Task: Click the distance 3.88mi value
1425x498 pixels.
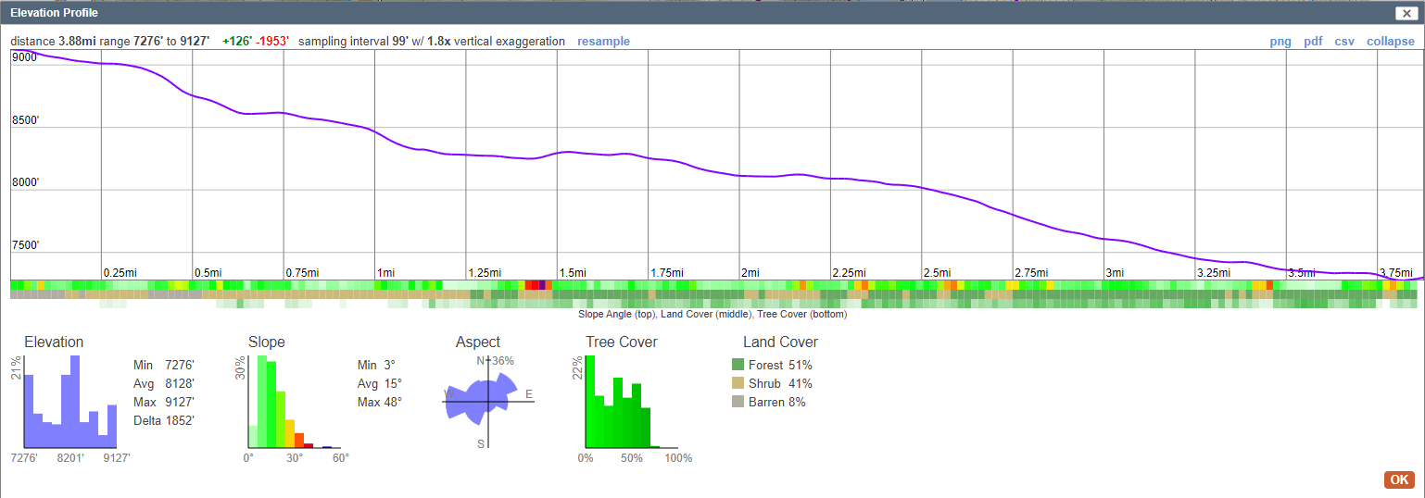Action: pyautogui.click(x=78, y=42)
